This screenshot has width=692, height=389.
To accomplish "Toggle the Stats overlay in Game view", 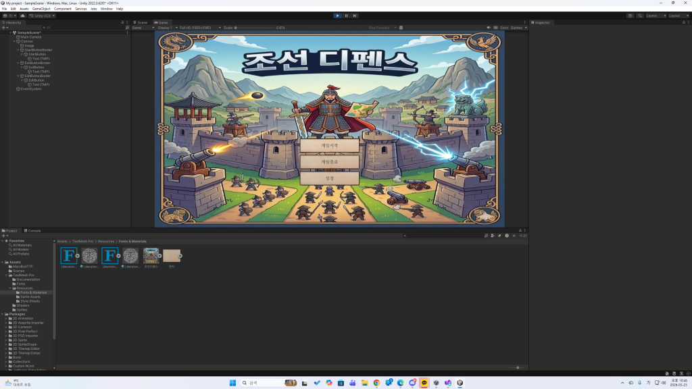I will click(x=503, y=28).
